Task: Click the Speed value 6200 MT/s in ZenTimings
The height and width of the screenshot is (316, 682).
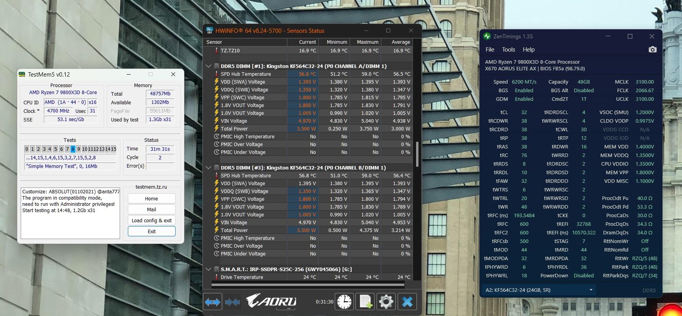Action: [524, 82]
